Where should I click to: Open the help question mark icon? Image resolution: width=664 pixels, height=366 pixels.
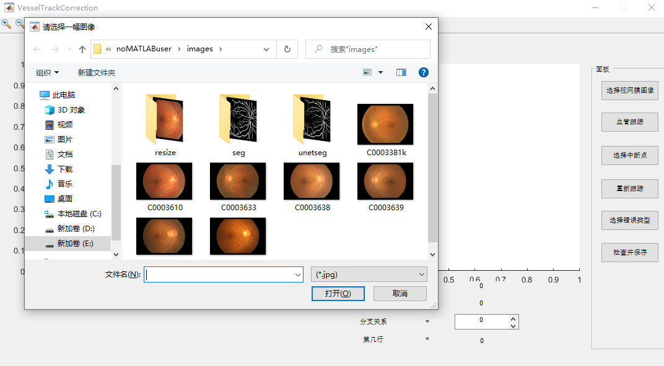(x=424, y=72)
